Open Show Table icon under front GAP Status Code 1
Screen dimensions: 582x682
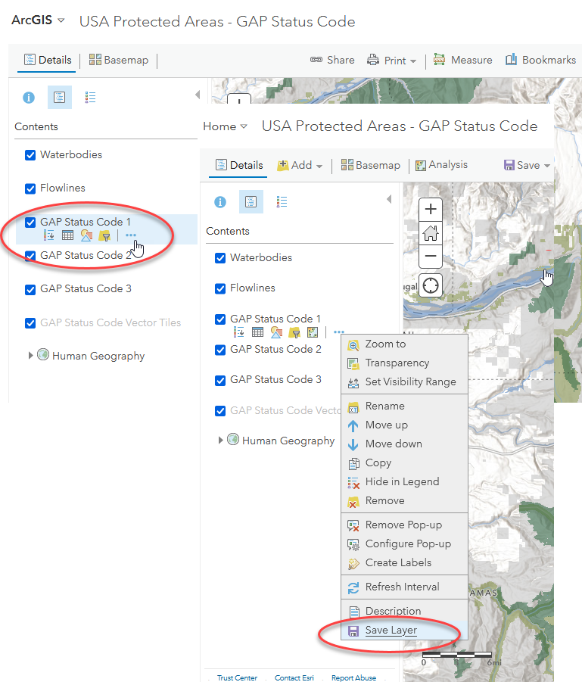click(257, 332)
